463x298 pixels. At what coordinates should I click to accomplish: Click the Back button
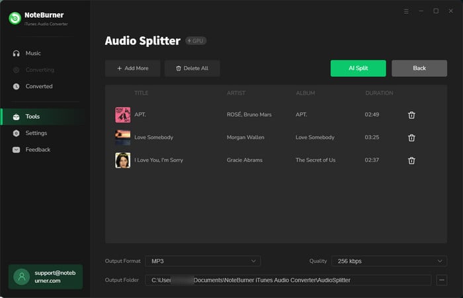(x=419, y=68)
